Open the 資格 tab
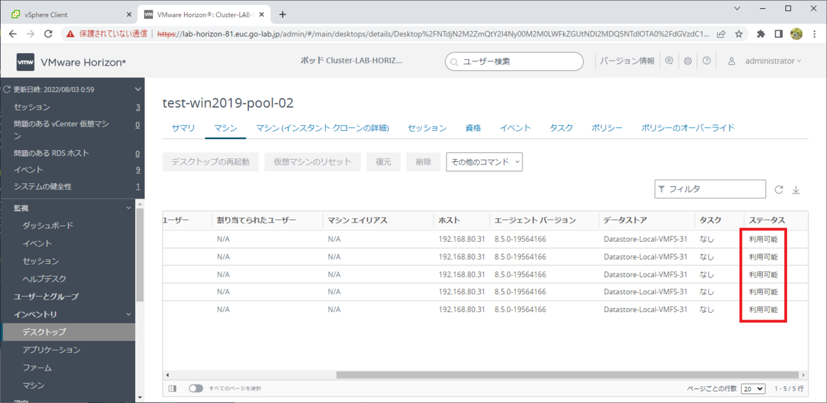827x403 pixels. coord(473,127)
